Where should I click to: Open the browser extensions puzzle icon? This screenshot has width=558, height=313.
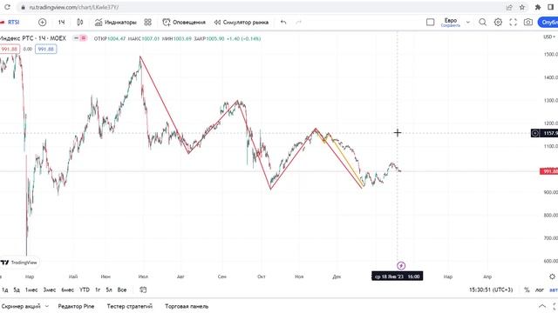538,7
